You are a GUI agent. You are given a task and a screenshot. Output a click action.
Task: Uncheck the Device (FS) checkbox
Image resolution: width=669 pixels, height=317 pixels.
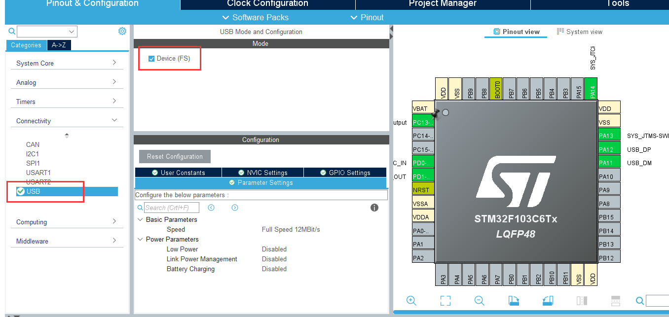(x=151, y=59)
